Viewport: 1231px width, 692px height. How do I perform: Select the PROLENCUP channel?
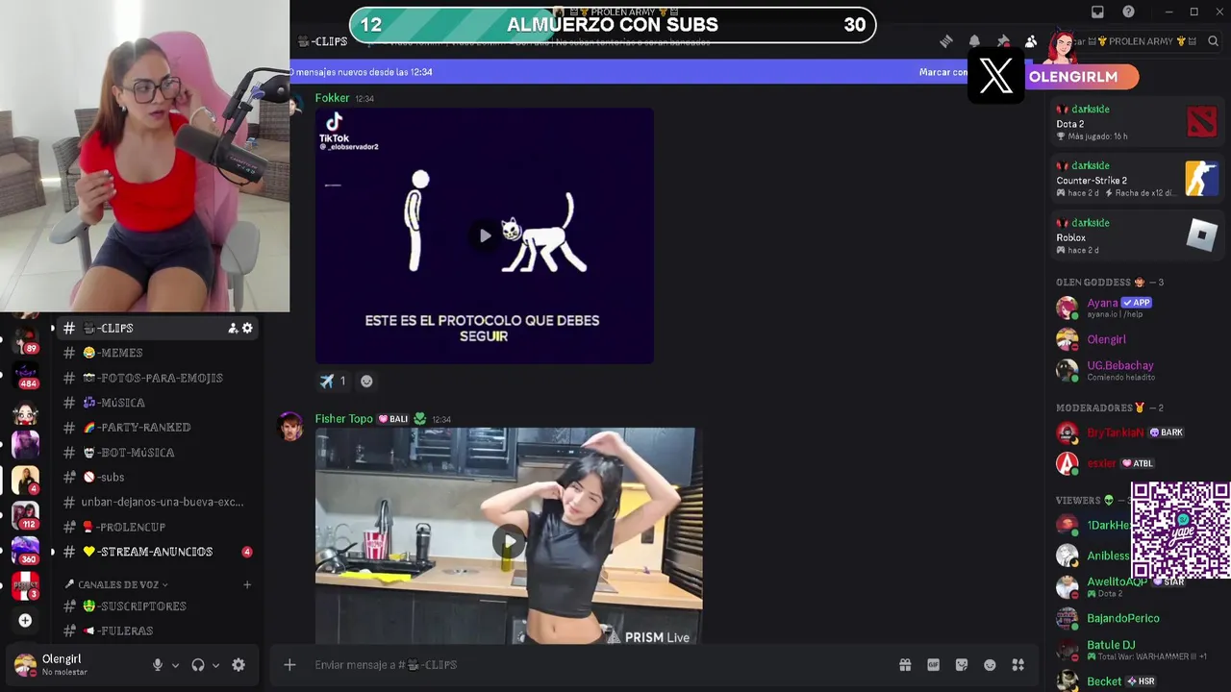pyautogui.click(x=157, y=527)
